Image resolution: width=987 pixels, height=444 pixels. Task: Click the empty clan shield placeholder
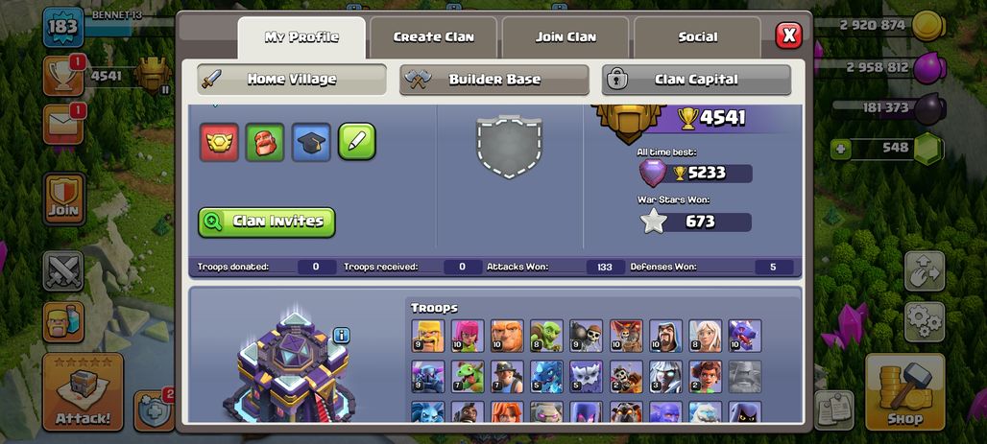click(x=509, y=147)
